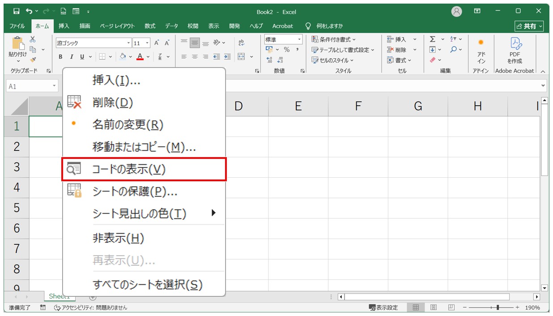553x316 pixels.
Task: Open ribbon display options icon in title bar
Action: pyautogui.click(x=477, y=11)
